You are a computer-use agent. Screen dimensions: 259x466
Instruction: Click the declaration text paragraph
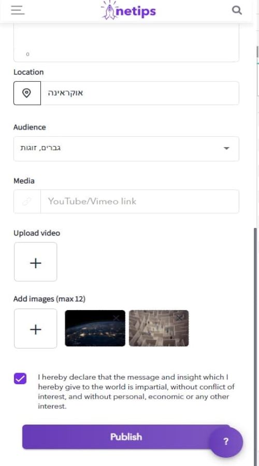tap(136, 391)
